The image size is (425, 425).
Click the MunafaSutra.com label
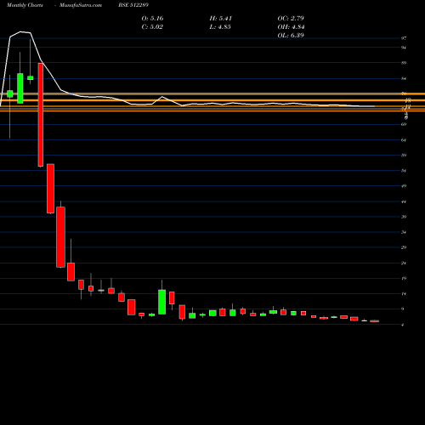pos(81,5)
